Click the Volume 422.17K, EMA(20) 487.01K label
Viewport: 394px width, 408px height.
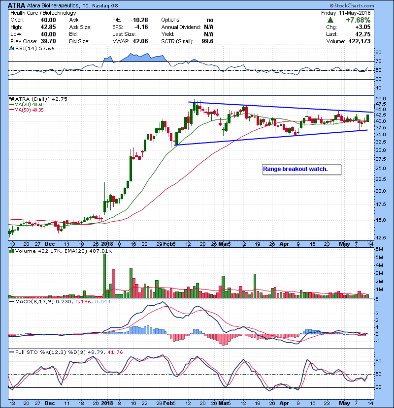[x=64, y=251]
